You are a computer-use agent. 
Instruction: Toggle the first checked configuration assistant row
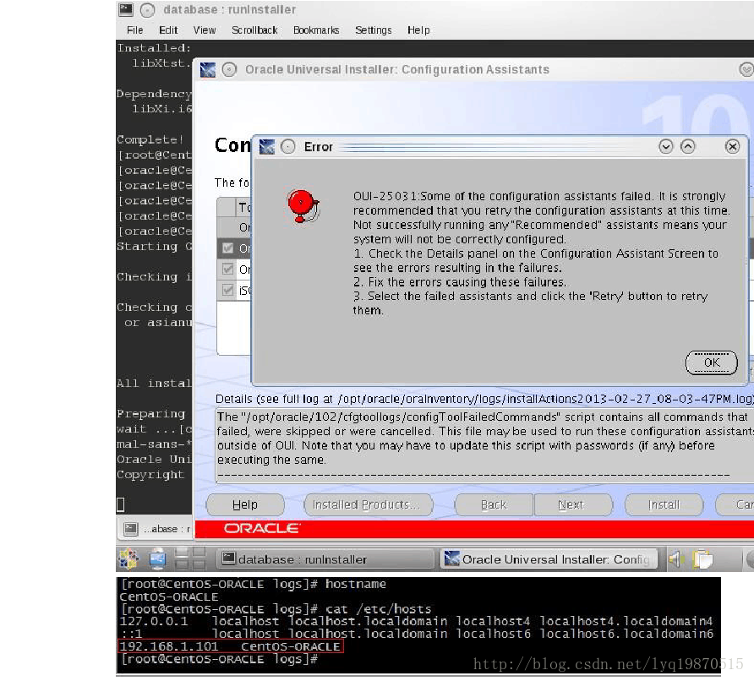point(228,248)
